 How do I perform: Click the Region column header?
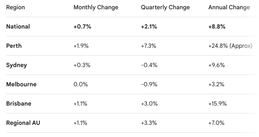coord(15,7)
